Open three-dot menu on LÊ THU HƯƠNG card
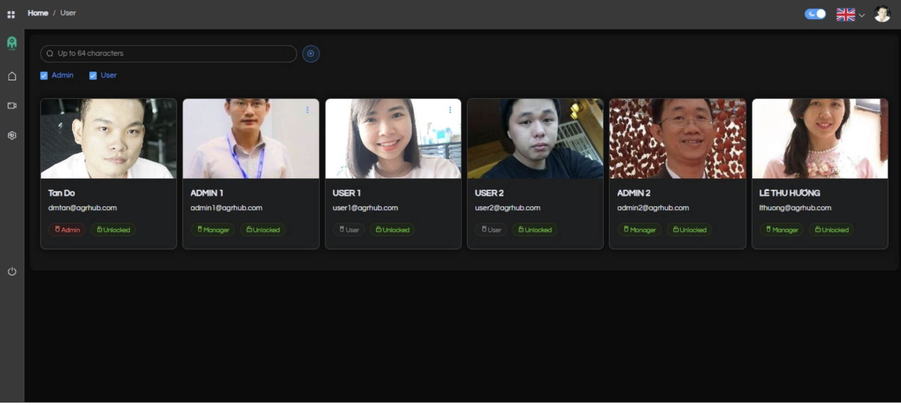Viewport: 901px width, 405px height. coord(877,110)
